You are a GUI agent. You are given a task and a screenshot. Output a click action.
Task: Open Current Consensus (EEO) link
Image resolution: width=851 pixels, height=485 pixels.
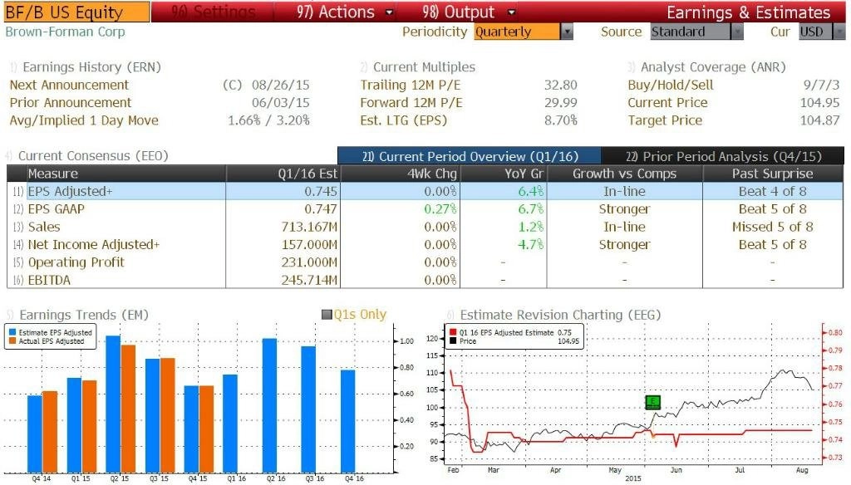(93, 155)
